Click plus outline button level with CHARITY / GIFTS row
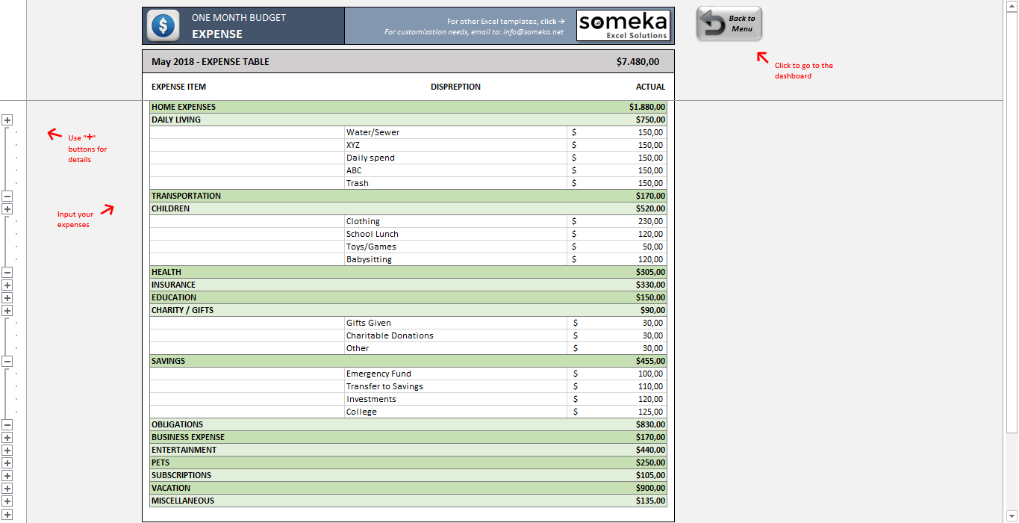Screen dimensions: 1019x523 click(7, 310)
